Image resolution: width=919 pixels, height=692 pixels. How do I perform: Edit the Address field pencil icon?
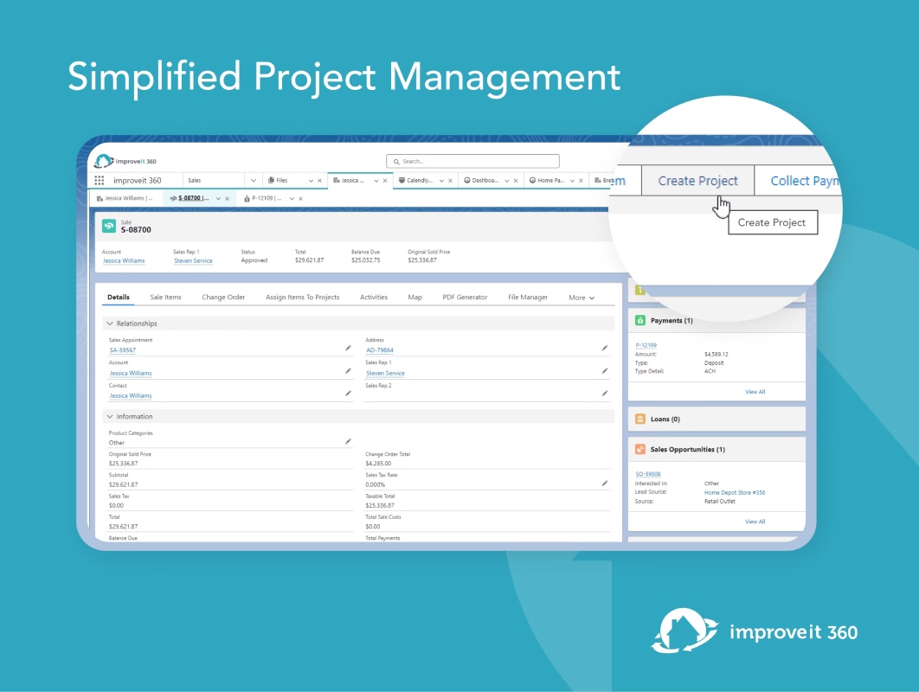click(x=604, y=348)
